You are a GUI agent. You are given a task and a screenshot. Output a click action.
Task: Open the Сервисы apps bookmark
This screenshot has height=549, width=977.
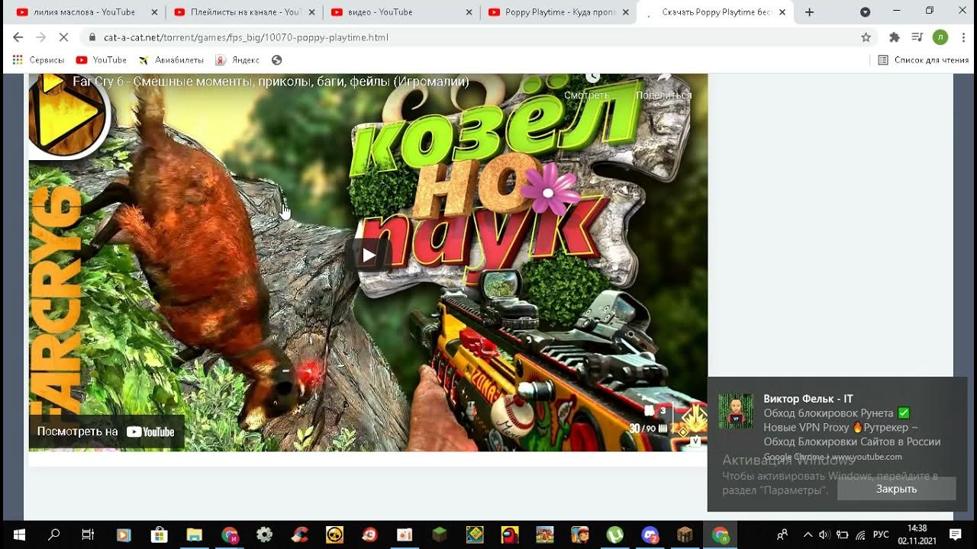[x=39, y=60]
